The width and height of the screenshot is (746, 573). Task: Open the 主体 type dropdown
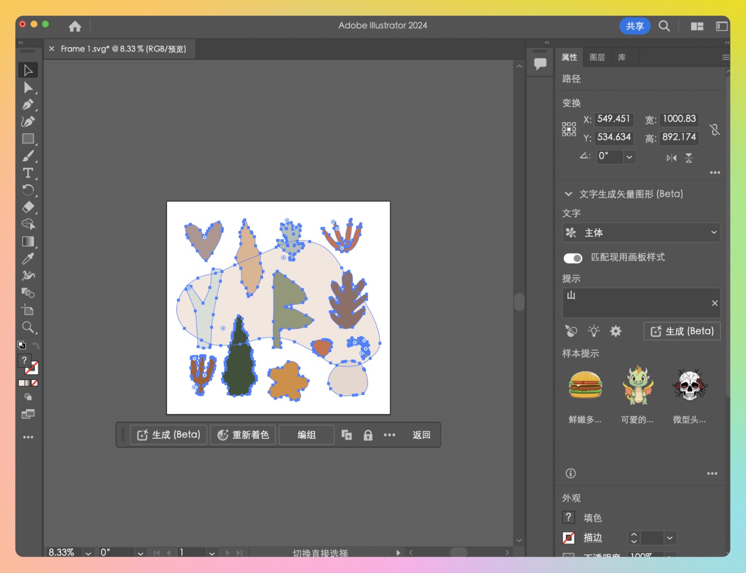tap(641, 232)
